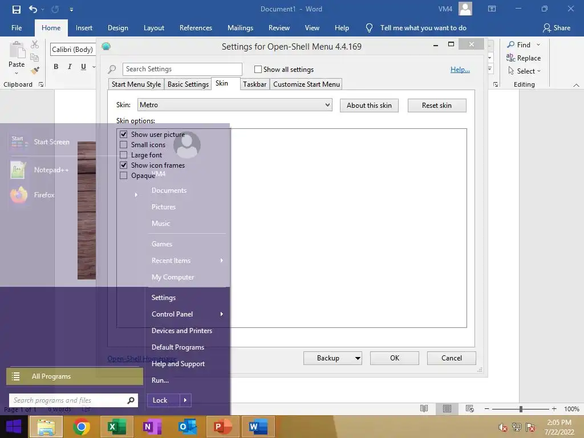Image resolution: width=584 pixels, height=438 pixels.
Task: Check the Large font option
Action: click(x=123, y=155)
